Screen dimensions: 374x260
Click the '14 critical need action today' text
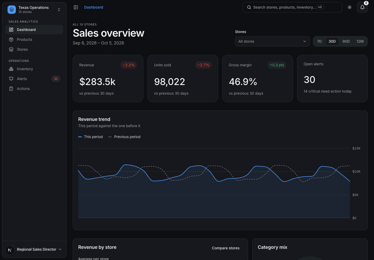click(x=328, y=91)
